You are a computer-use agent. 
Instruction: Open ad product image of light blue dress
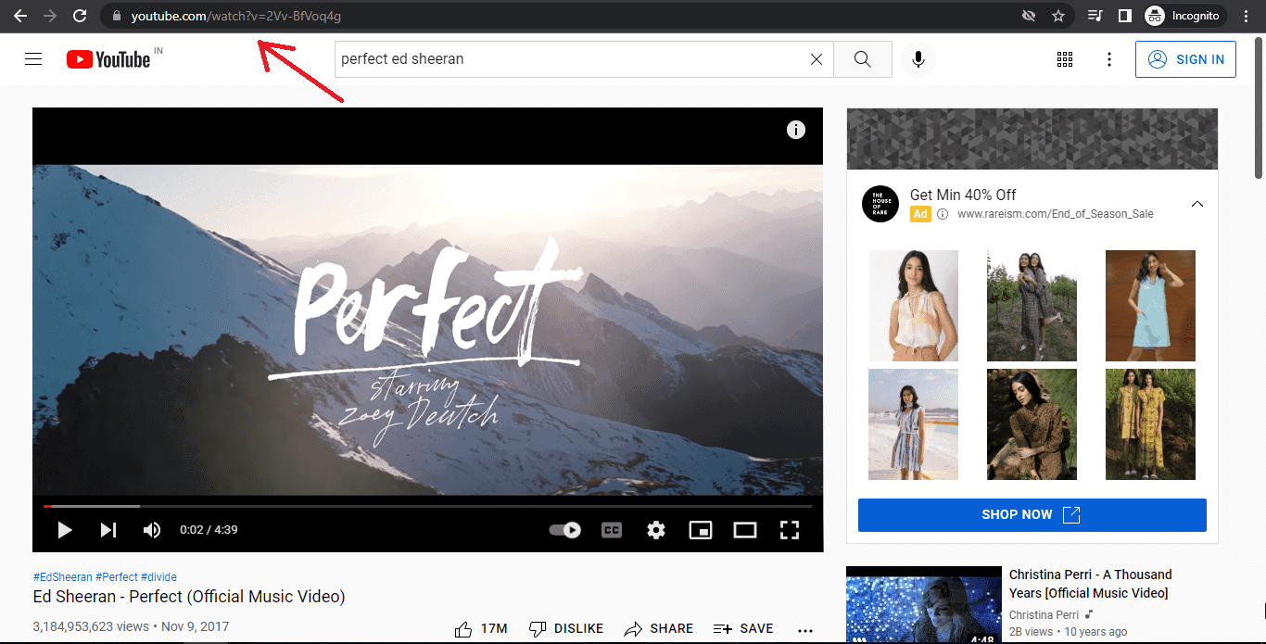(x=1150, y=306)
